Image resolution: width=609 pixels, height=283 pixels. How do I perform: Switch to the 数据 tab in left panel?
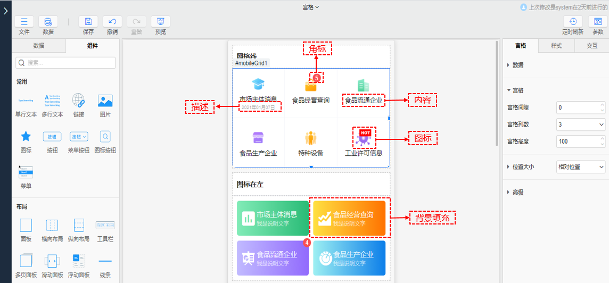point(38,46)
